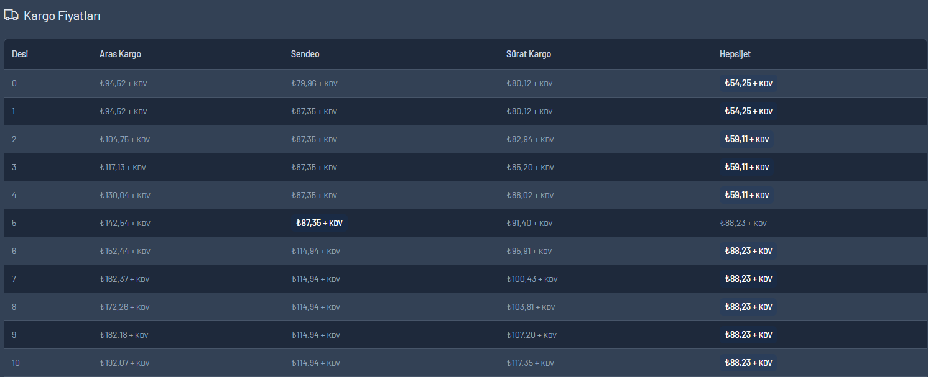Click the Kargo Fiyatları heading
This screenshot has width=928, height=377.
point(62,16)
